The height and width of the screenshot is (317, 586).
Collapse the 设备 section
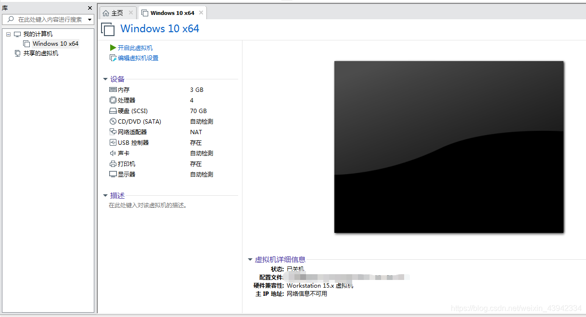(105, 79)
